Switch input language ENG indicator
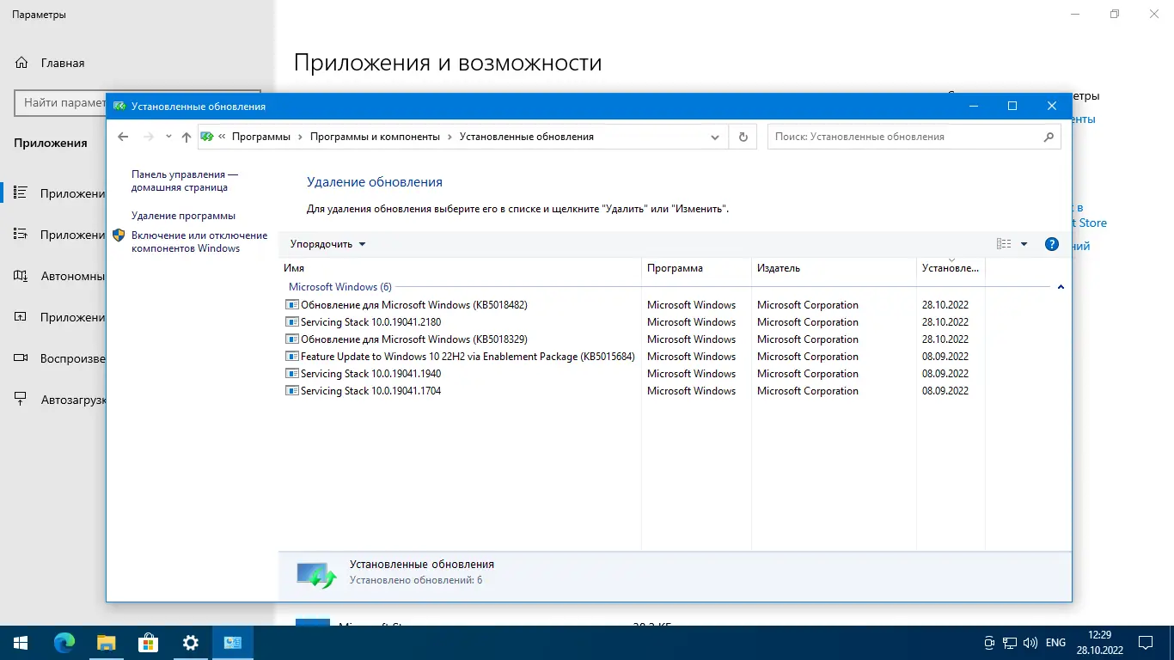Image resolution: width=1174 pixels, height=660 pixels. (x=1055, y=643)
